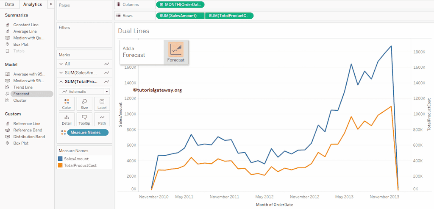This screenshot has height=209, width=434.
Task: Click the Detail marks card icon
Action: click(67, 119)
